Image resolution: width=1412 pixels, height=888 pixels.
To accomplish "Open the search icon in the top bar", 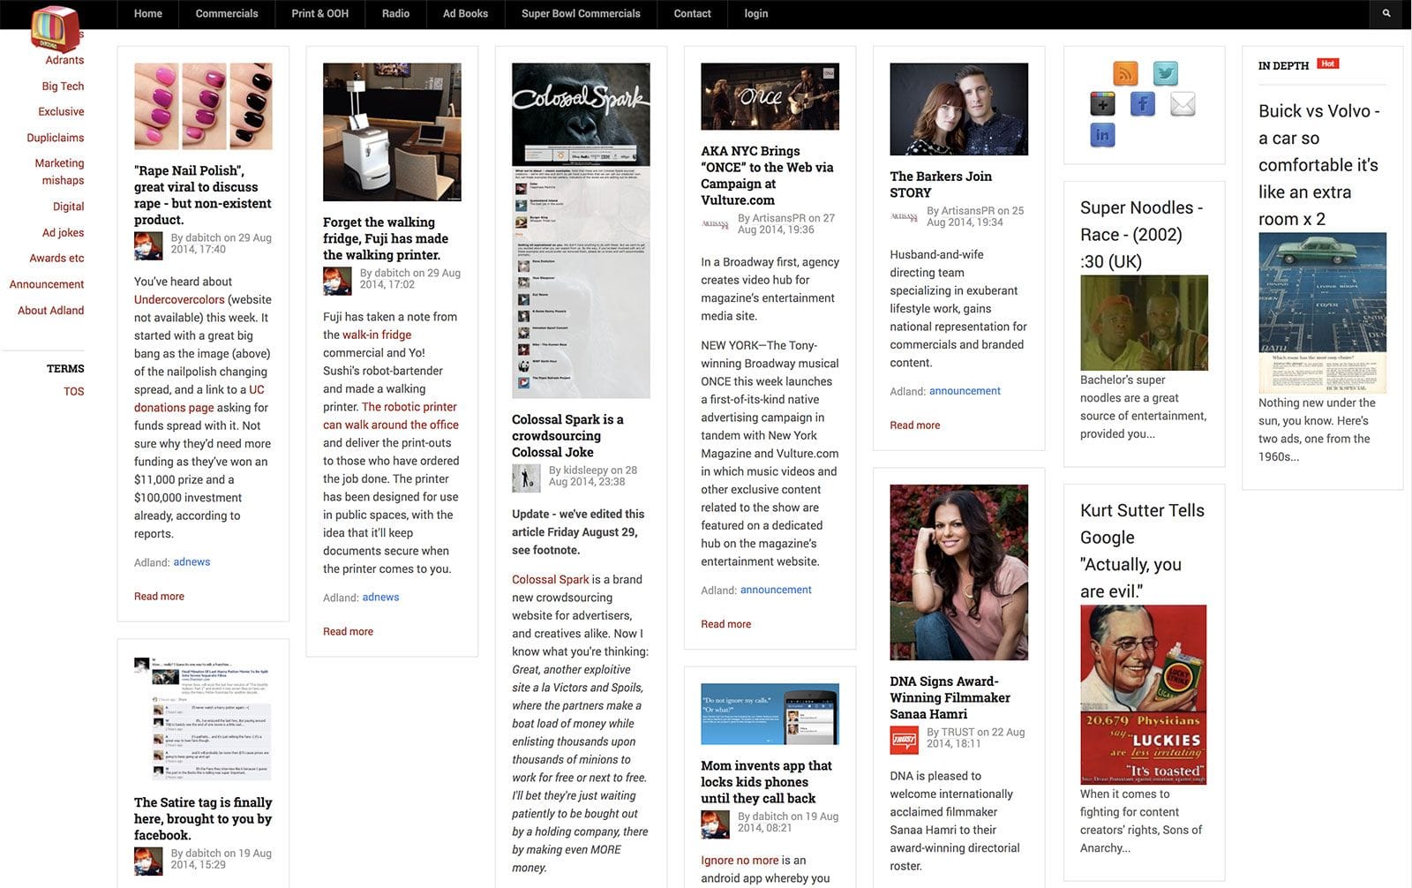I will tap(1386, 13).
